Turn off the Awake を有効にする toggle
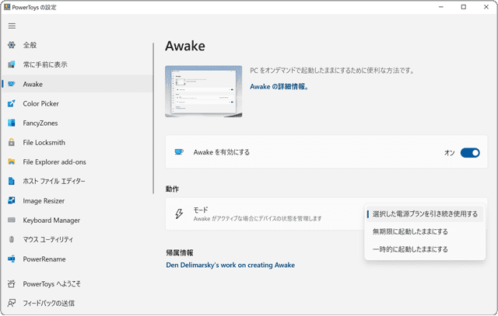Image resolution: width=498 pixels, height=316 pixels. 470,153
